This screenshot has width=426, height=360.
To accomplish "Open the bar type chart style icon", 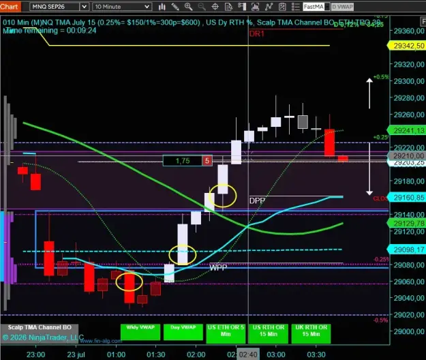I will (162, 7).
